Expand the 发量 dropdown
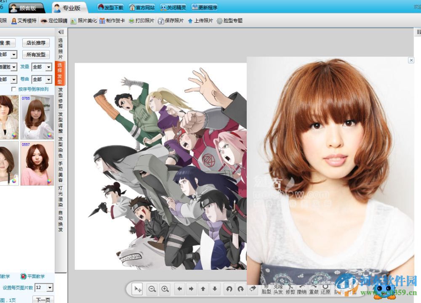The width and height of the screenshot is (421, 303). pos(48,67)
